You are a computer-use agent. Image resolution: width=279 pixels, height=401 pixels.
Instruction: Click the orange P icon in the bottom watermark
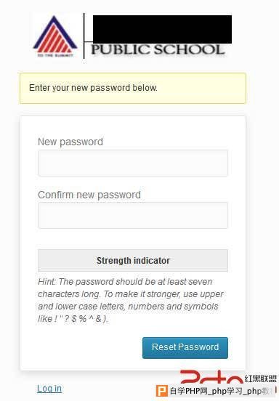pyautogui.click(x=162, y=391)
